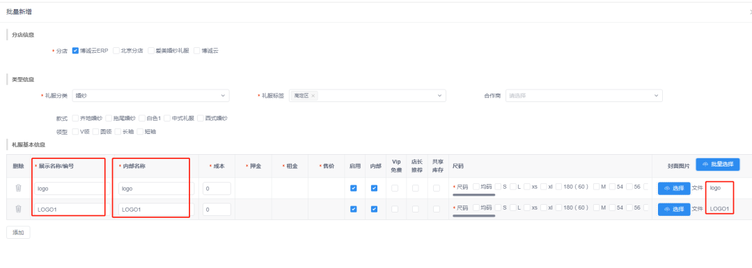Check size xl in logo row
This screenshot has width=752, height=268.
coord(543,187)
